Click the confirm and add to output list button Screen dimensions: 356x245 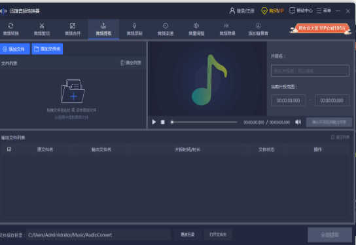pyautogui.click(x=329, y=122)
